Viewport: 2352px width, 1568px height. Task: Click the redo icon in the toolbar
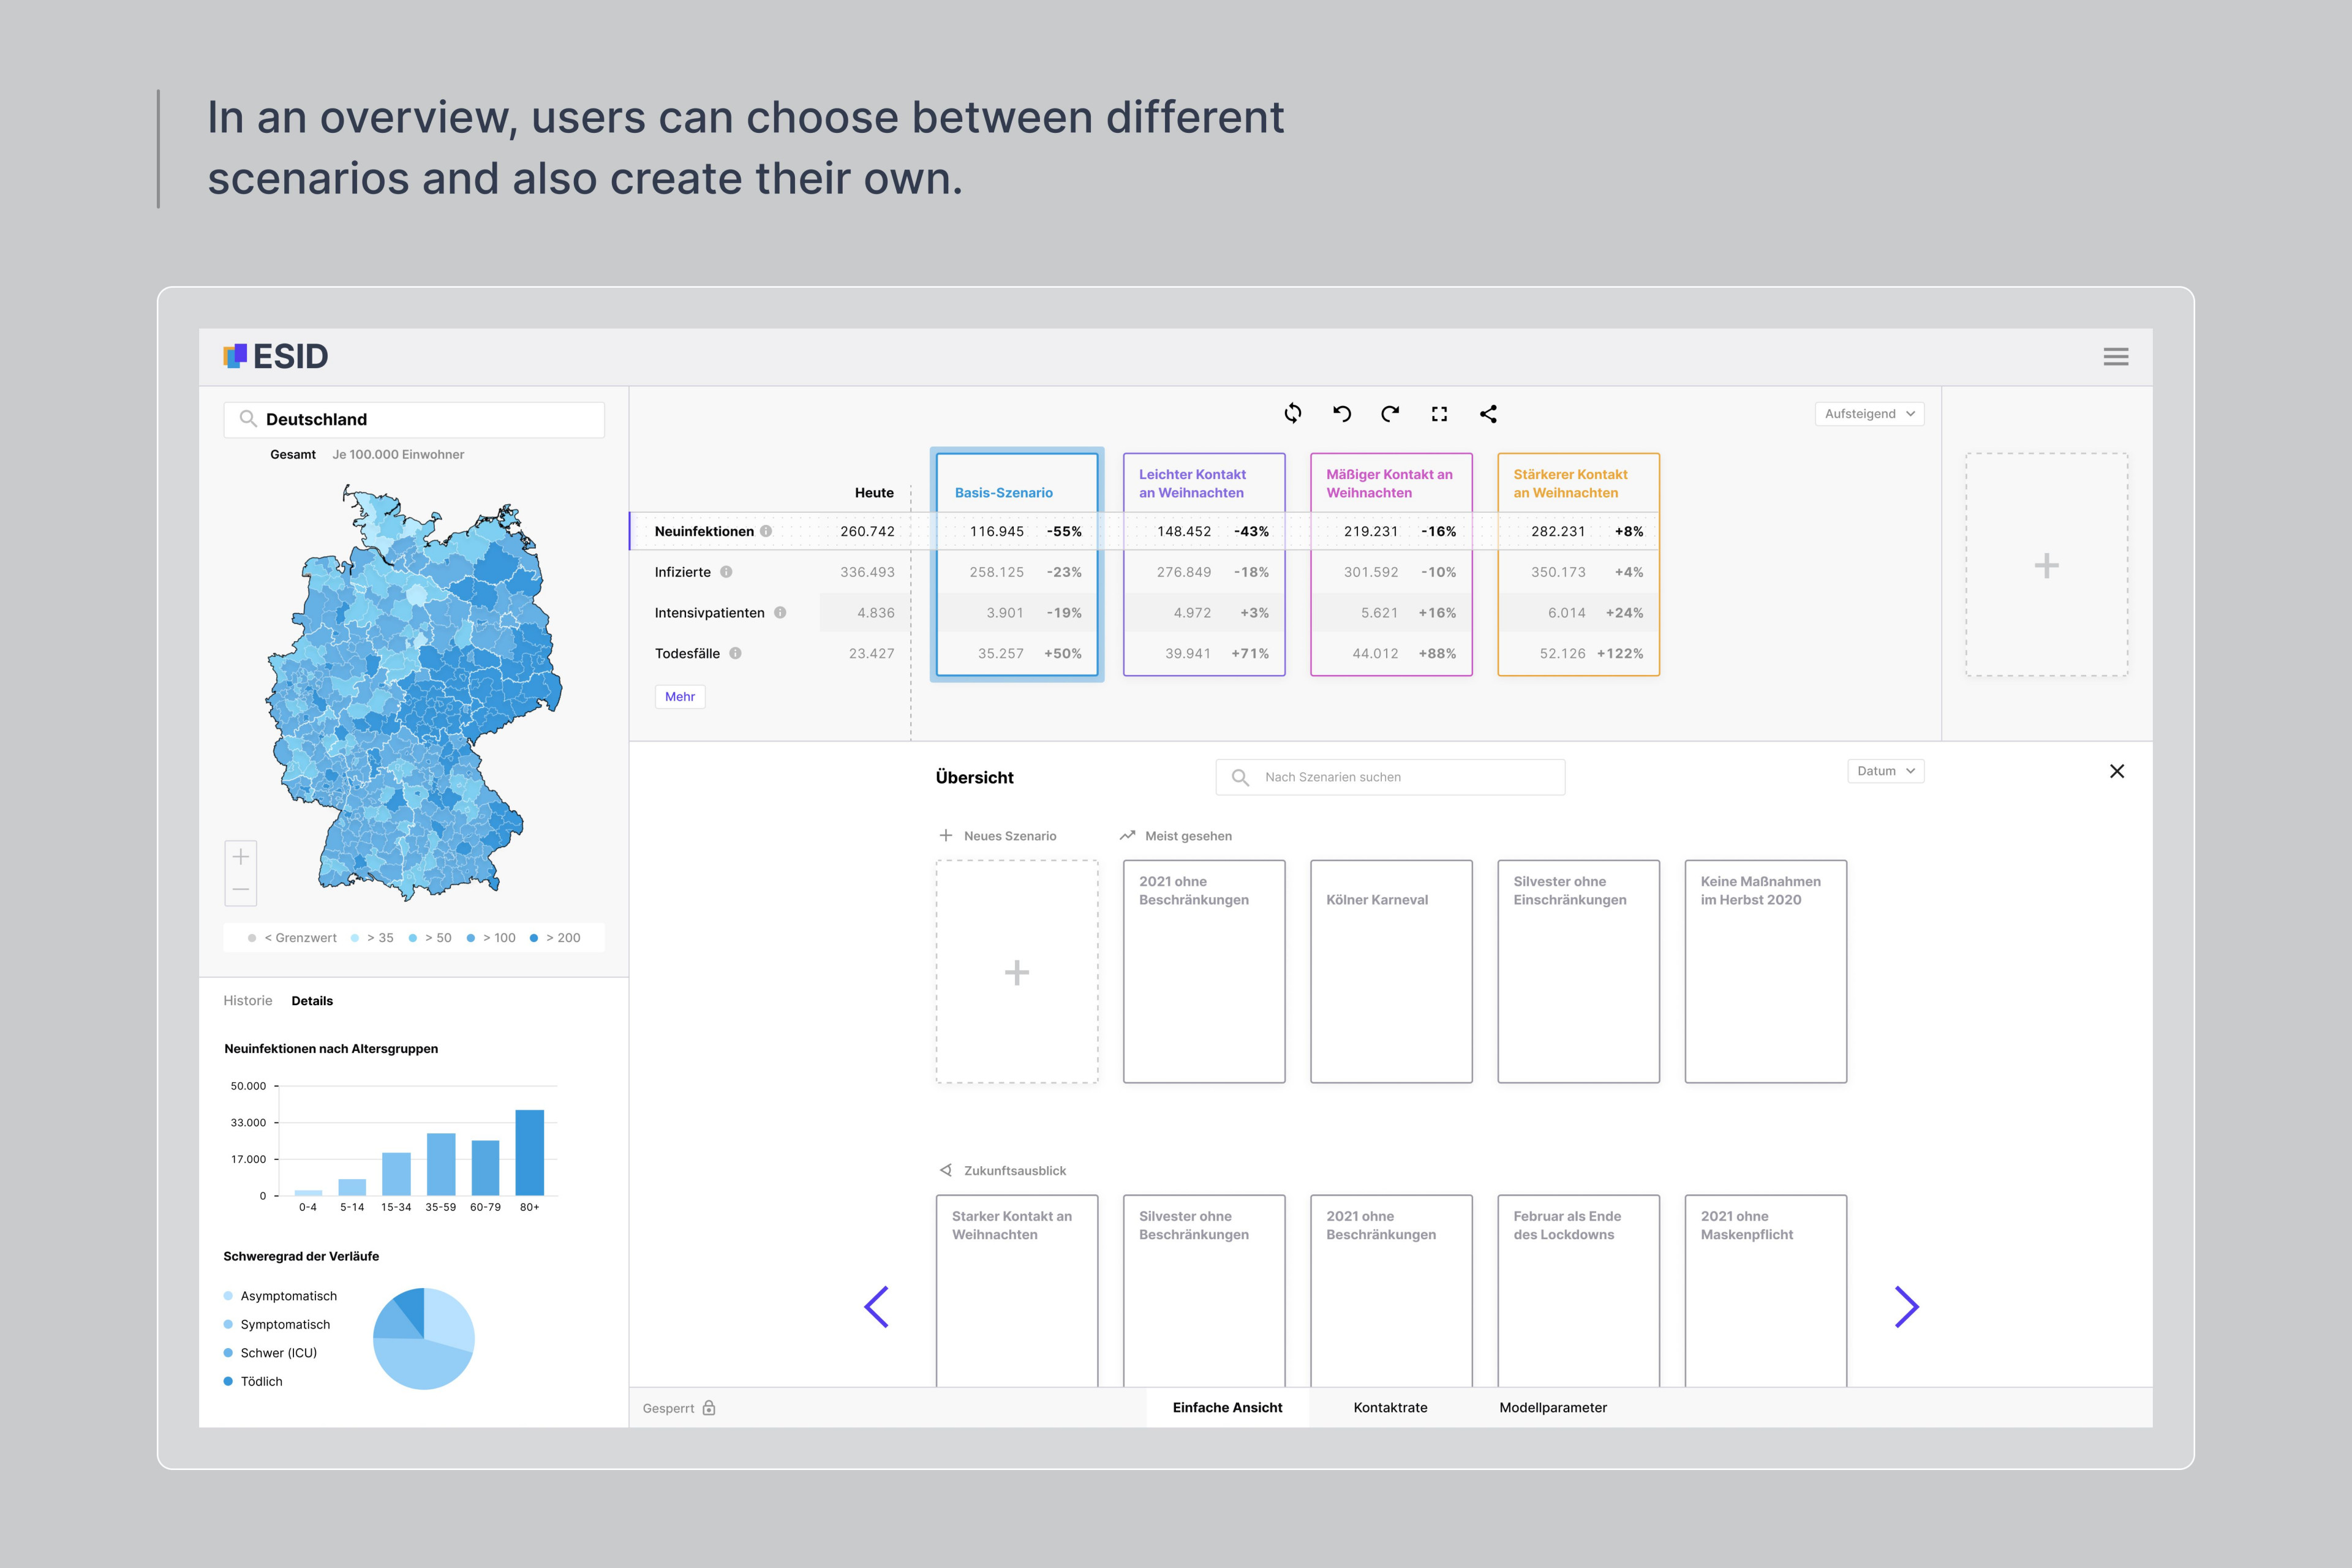[x=1390, y=413]
